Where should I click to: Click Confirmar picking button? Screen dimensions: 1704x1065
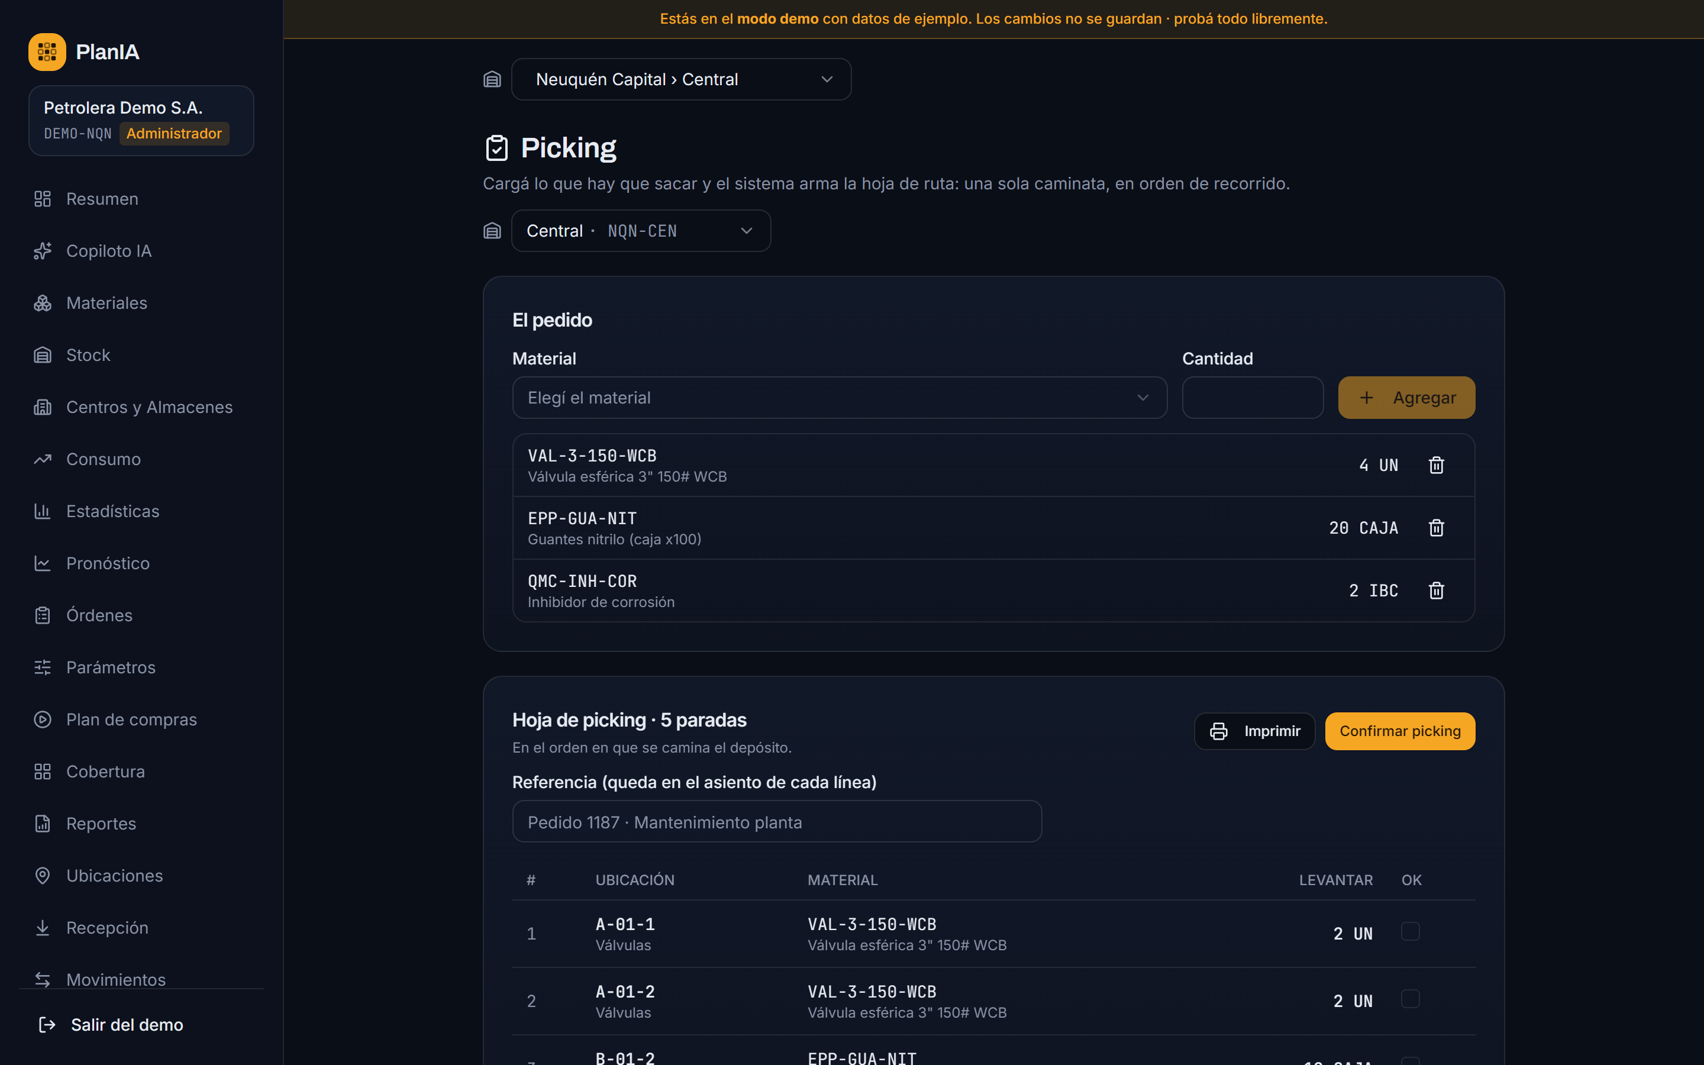point(1400,731)
